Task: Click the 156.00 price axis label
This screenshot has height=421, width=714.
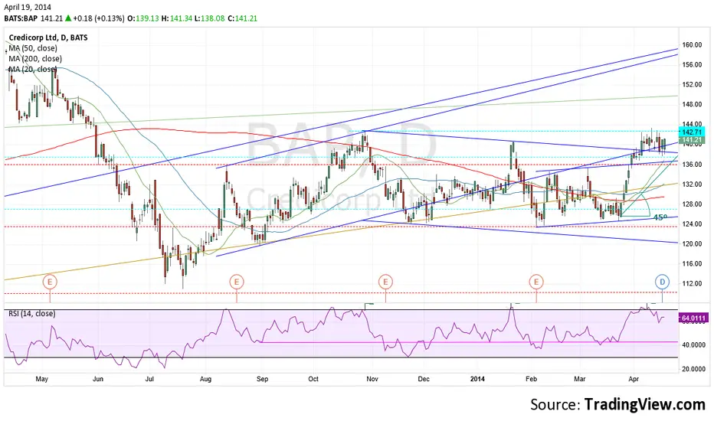Action: click(692, 64)
